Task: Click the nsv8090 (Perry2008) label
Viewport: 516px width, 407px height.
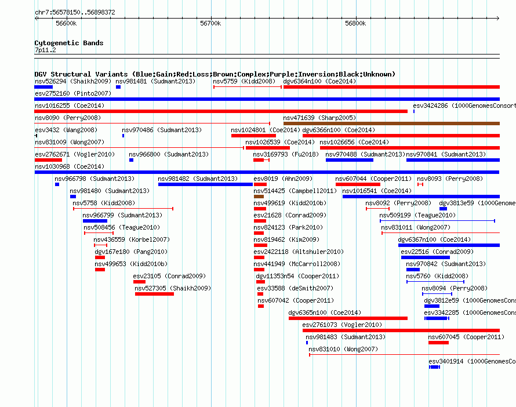Action: click(68, 118)
